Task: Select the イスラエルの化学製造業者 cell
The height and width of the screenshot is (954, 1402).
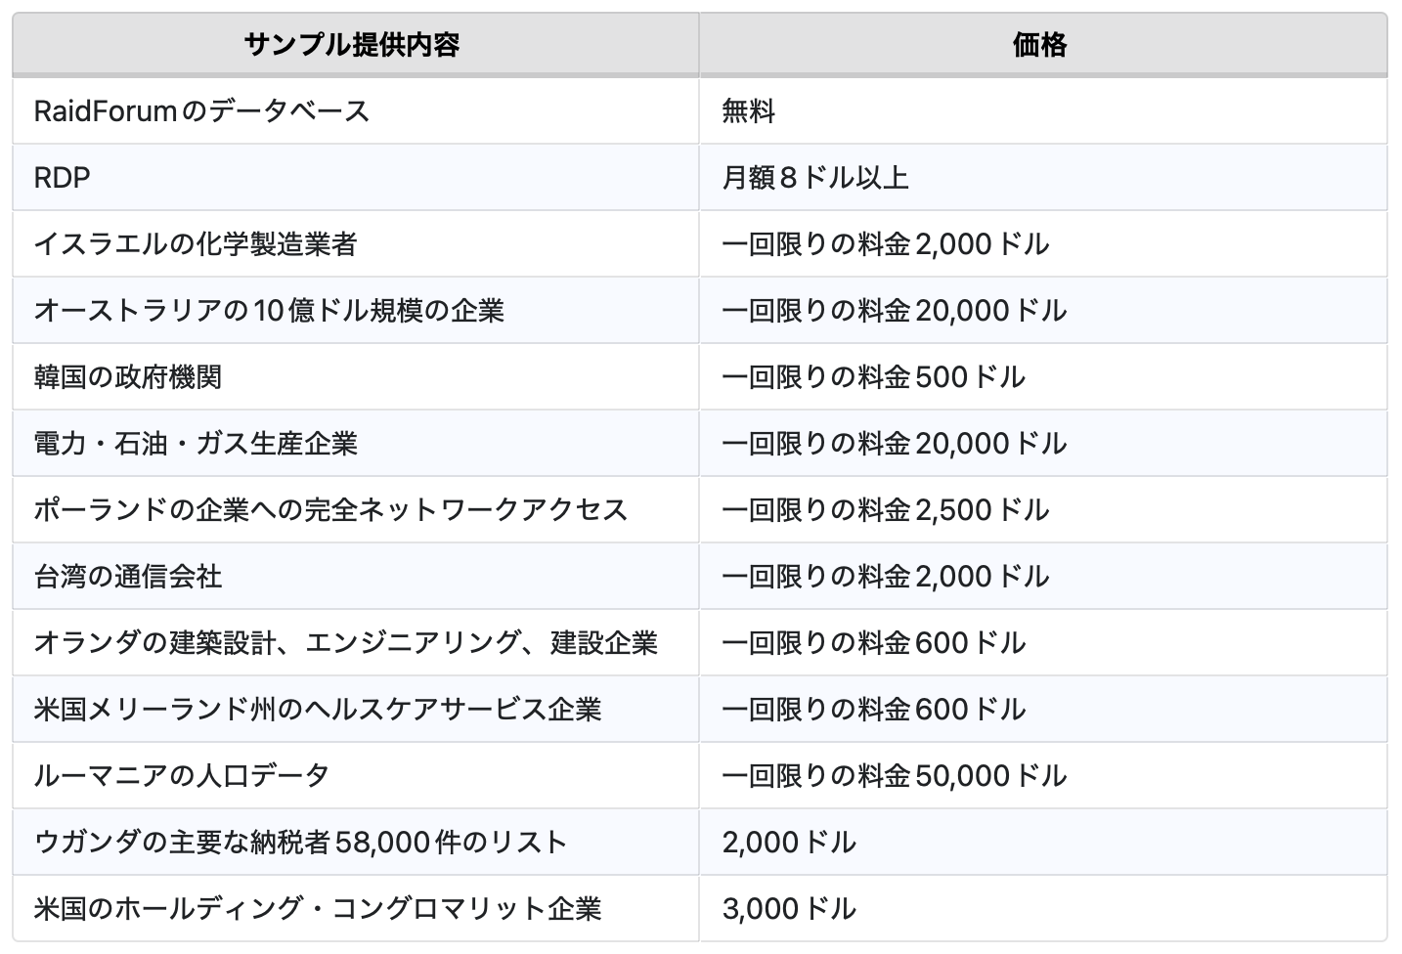Action: coord(196,244)
